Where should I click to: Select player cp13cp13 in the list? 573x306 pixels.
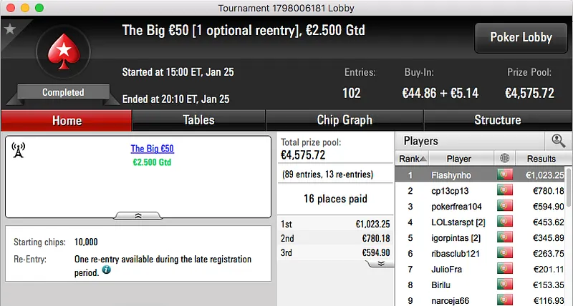[451, 191]
